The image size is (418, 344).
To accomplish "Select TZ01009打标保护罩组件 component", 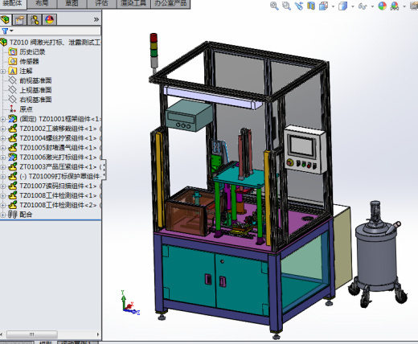I will [x=60, y=176].
